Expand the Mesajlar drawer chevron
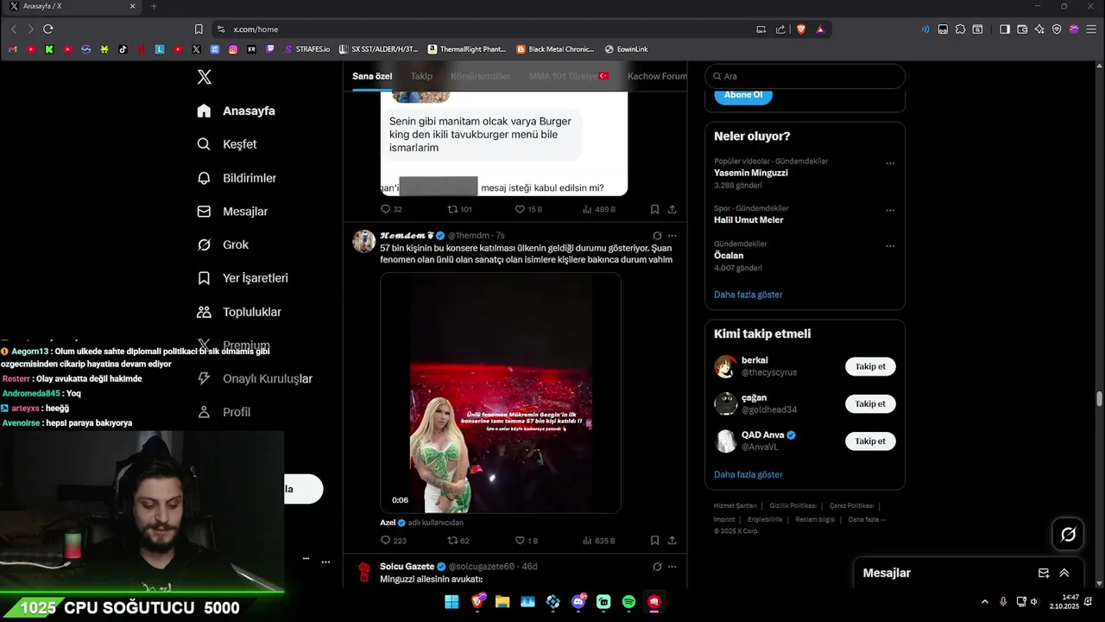Screen dimensions: 1105x622 [1064, 573]
